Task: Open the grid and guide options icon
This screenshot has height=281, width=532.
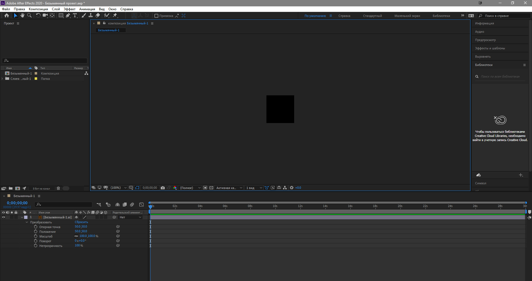Action: [131, 188]
